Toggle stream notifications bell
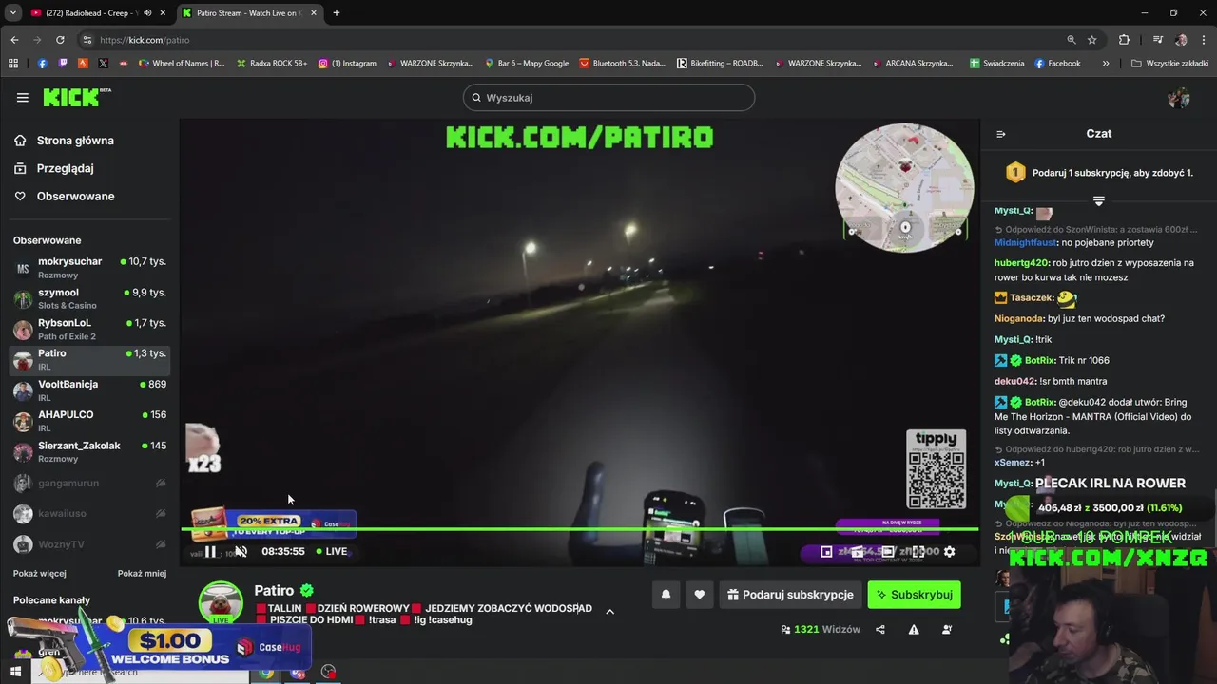 (666, 595)
